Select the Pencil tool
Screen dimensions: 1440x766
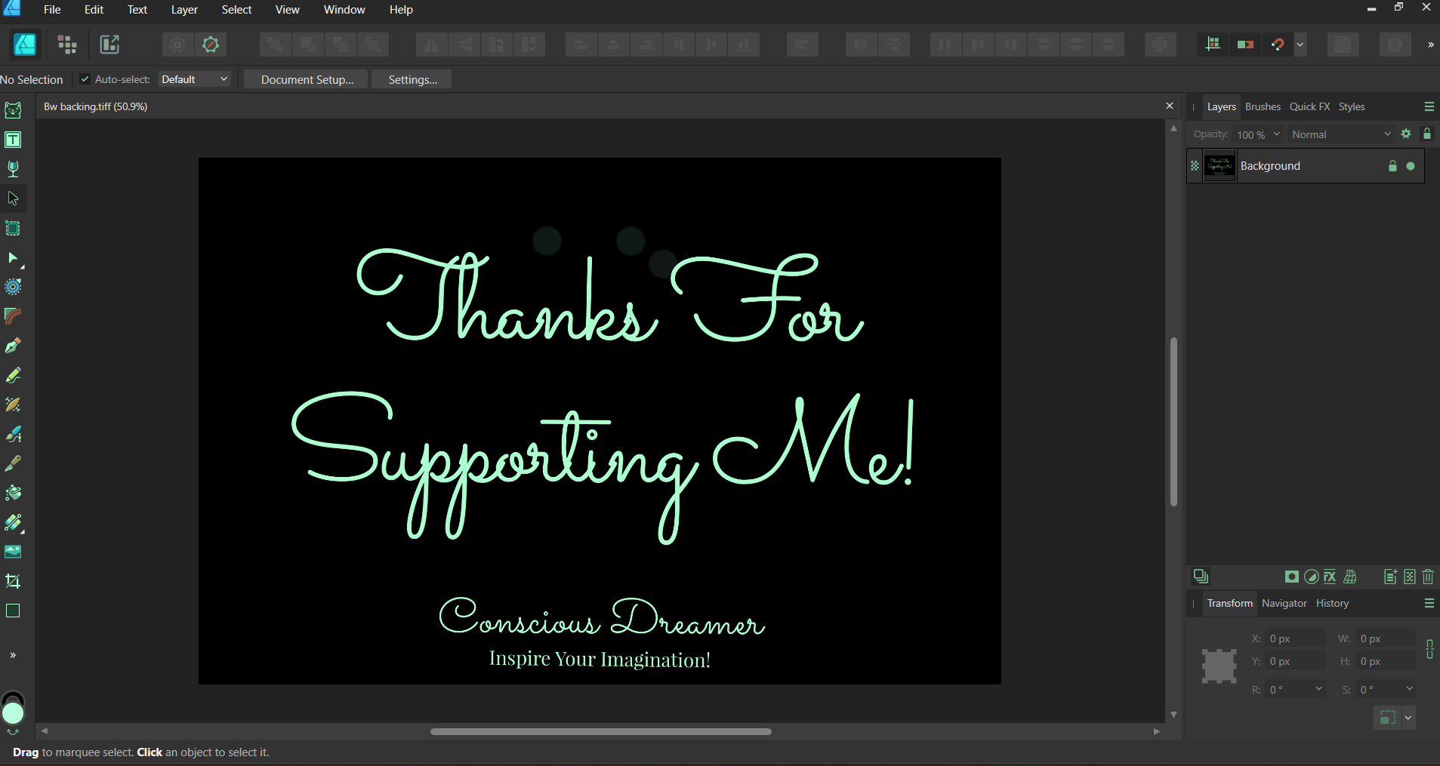click(13, 375)
